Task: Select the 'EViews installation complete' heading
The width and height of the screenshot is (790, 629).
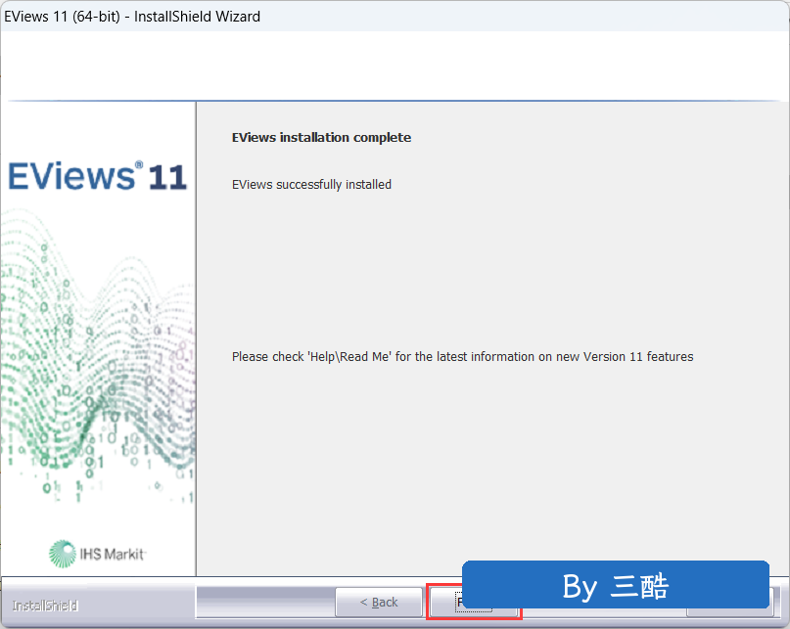Action: point(321,138)
